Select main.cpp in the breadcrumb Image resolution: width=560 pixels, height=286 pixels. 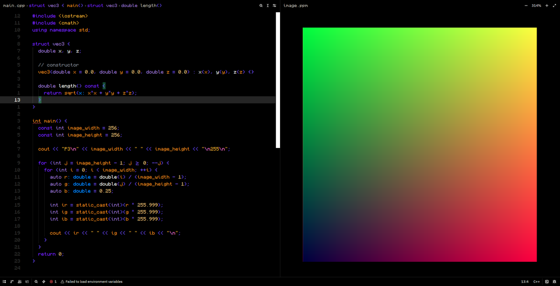click(14, 6)
